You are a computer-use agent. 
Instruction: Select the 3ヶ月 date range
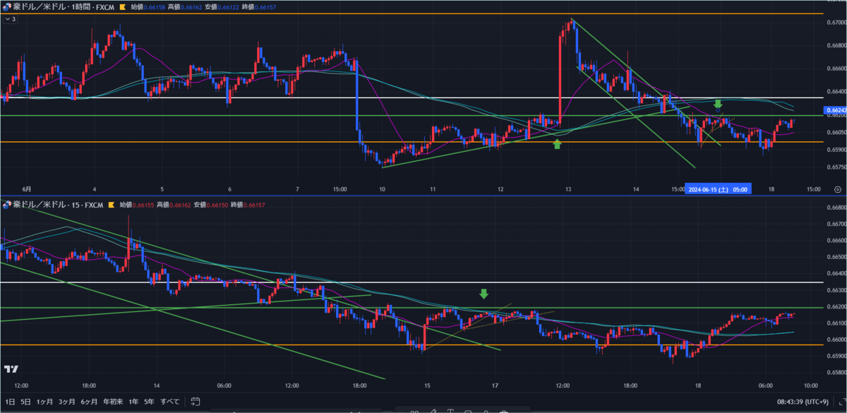pos(67,402)
